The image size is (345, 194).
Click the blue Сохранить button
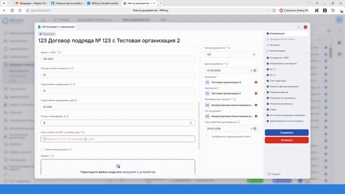pyautogui.click(x=287, y=133)
